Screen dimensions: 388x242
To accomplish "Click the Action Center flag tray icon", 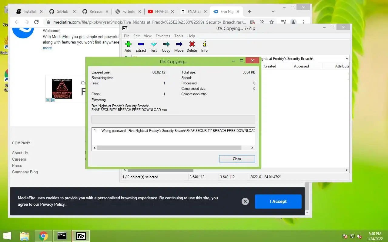I will pyautogui.click(x=345, y=236).
